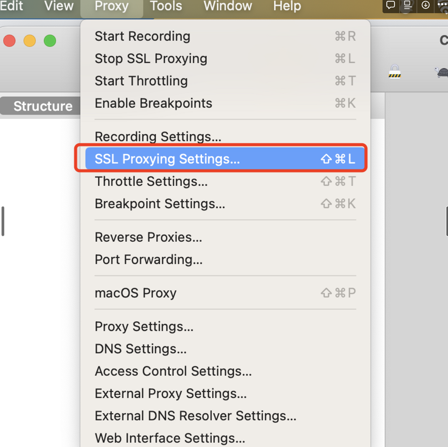Image resolution: width=448 pixels, height=447 pixels.
Task: Select Start Recording
Action: click(142, 36)
